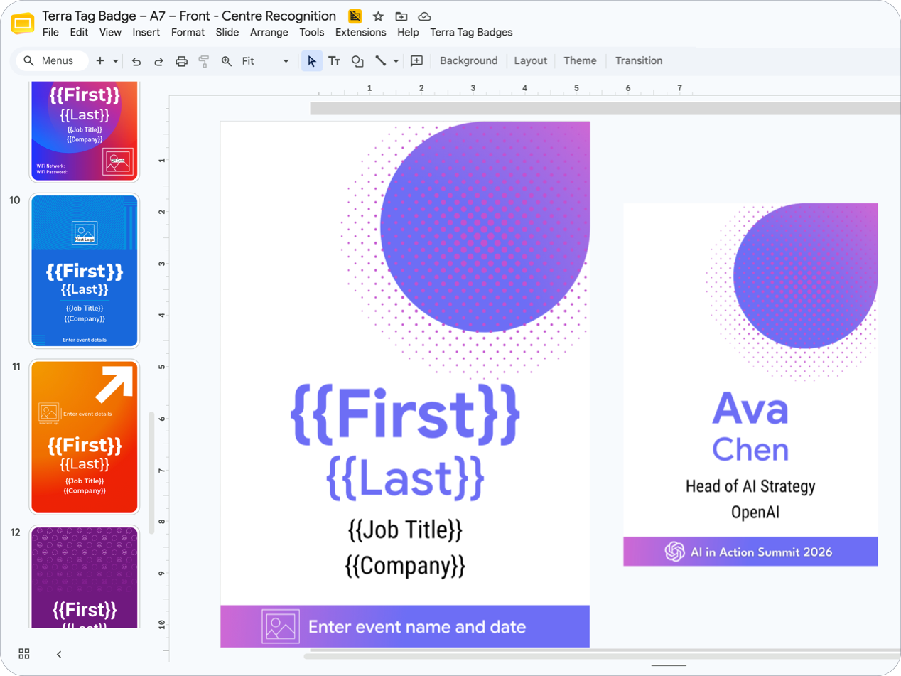Open the File menu
The image size is (901, 676).
(50, 33)
